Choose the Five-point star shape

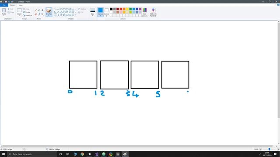point(61,15)
